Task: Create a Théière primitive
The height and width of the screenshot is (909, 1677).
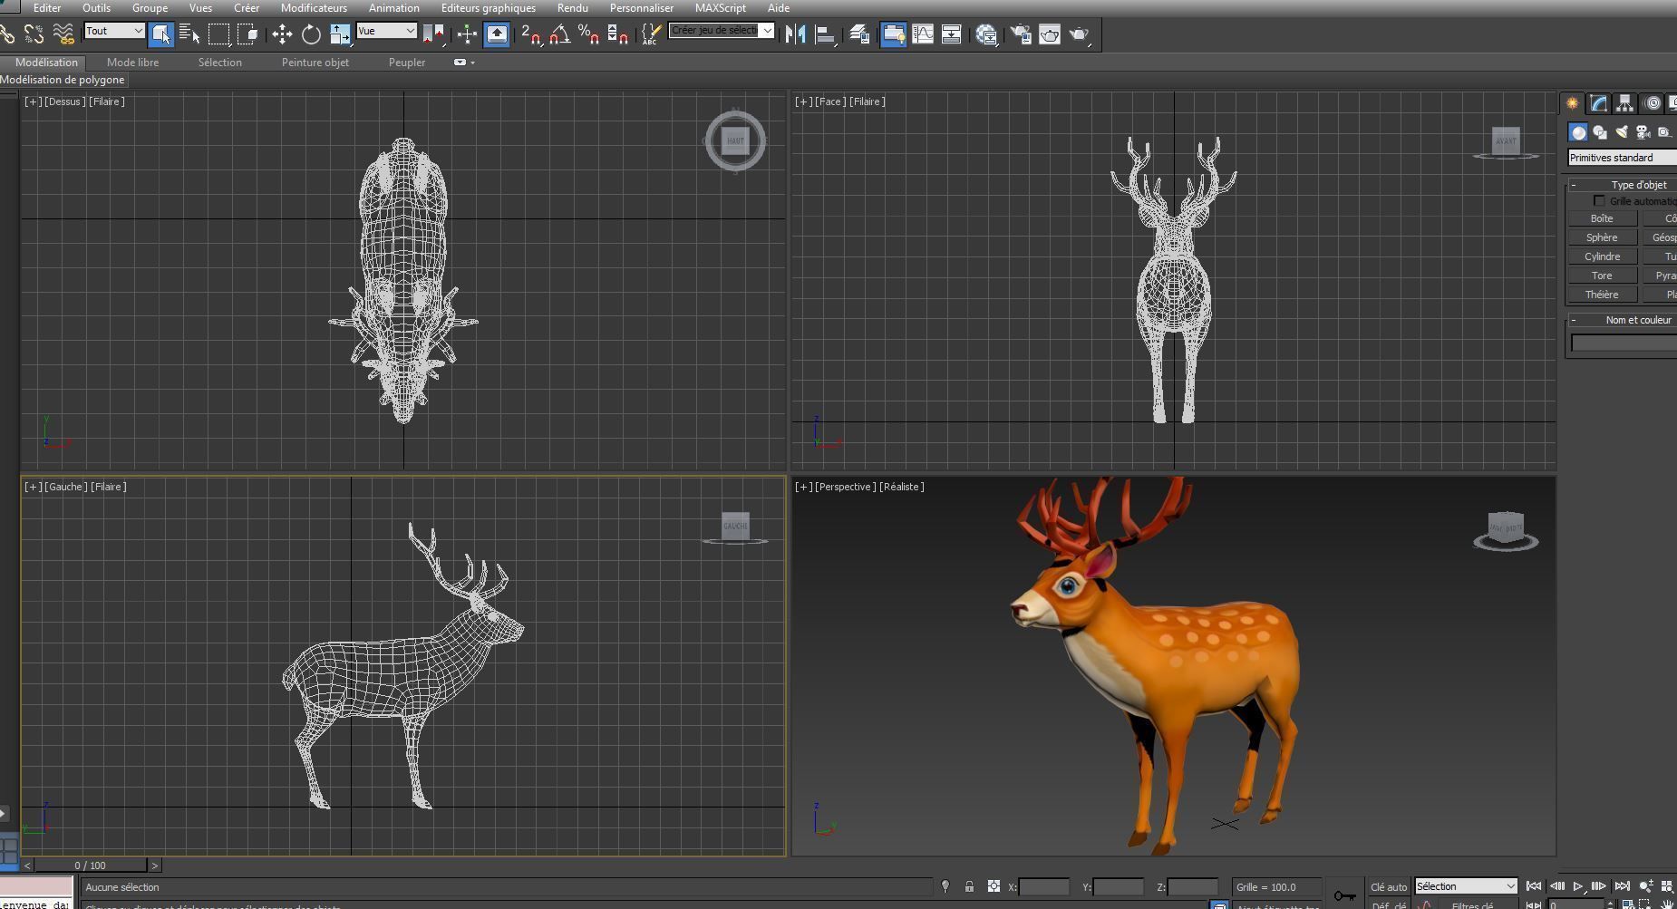Action: point(1602,295)
